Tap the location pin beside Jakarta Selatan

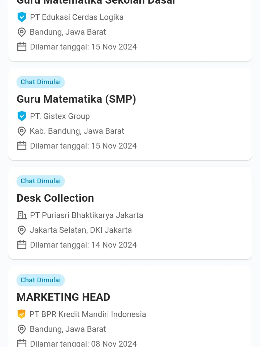click(x=22, y=230)
